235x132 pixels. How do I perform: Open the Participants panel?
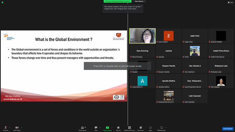[83, 128]
